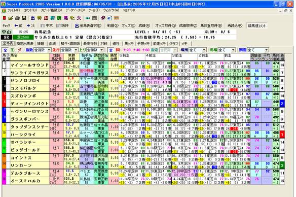Click the open folder toolbar icon
The width and height of the screenshot is (296, 197).
pos(11,18)
